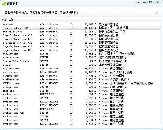Screen dimensions: 163x130
Task: Select the SogouExplorer.exe row using 130,008 K
Action: (81, 39)
